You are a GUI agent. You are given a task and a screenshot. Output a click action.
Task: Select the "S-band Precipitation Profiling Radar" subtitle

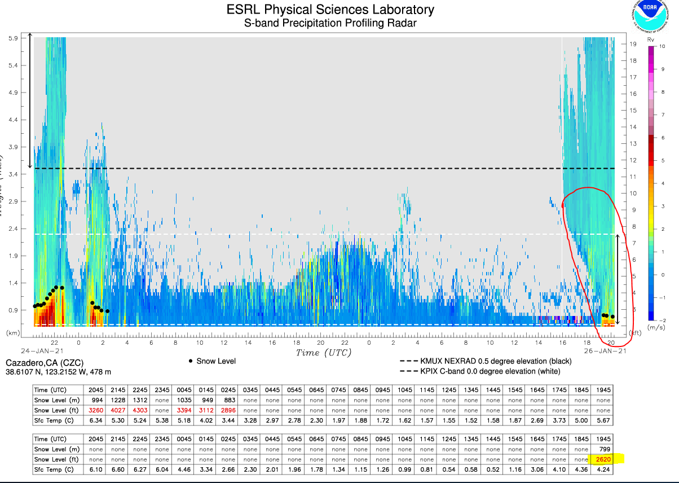tap(330, 24)
